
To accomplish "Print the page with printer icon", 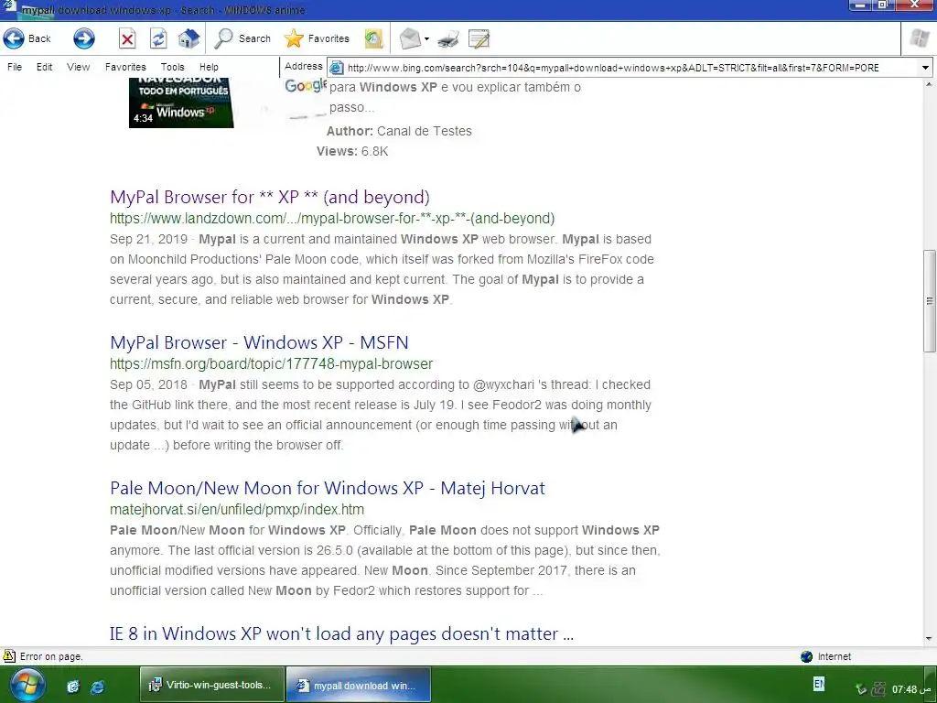I will pyautogui.click(x=448, y=39).
